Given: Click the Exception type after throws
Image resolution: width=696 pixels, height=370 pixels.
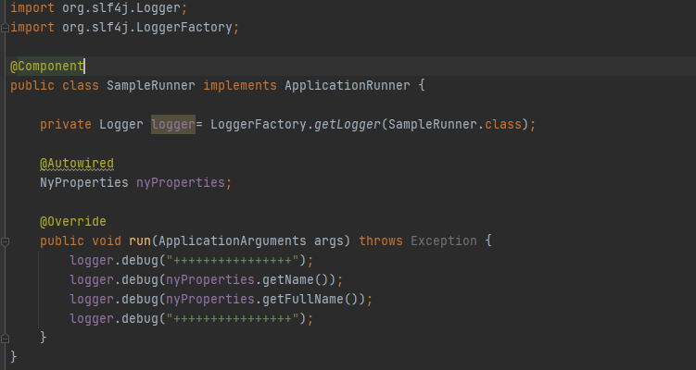Looking at the screenshot, I should coord(443,241).
